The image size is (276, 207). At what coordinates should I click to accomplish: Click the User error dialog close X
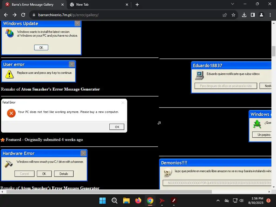[x=72, y=64]
